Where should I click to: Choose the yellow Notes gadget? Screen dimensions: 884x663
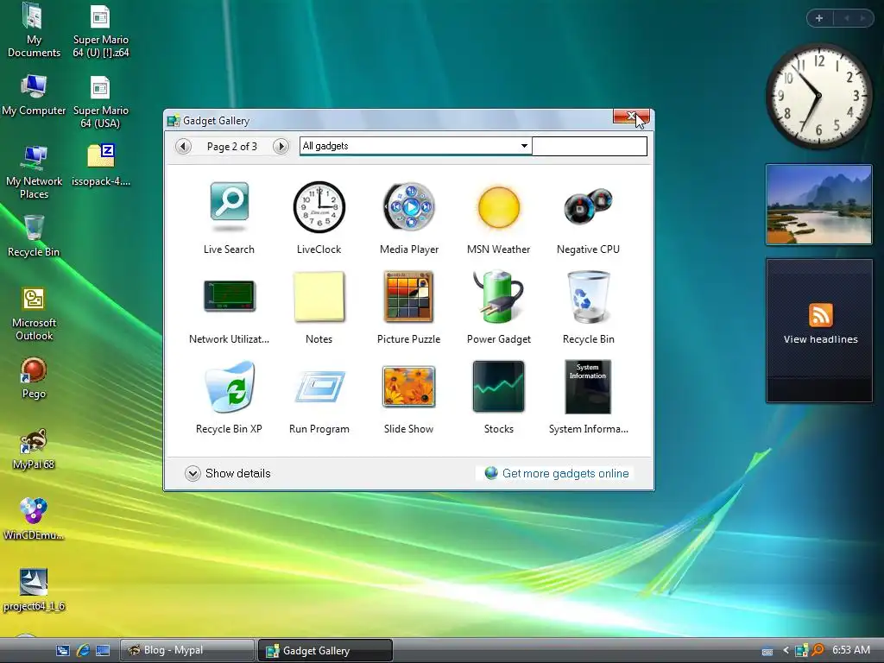point(319,307)
